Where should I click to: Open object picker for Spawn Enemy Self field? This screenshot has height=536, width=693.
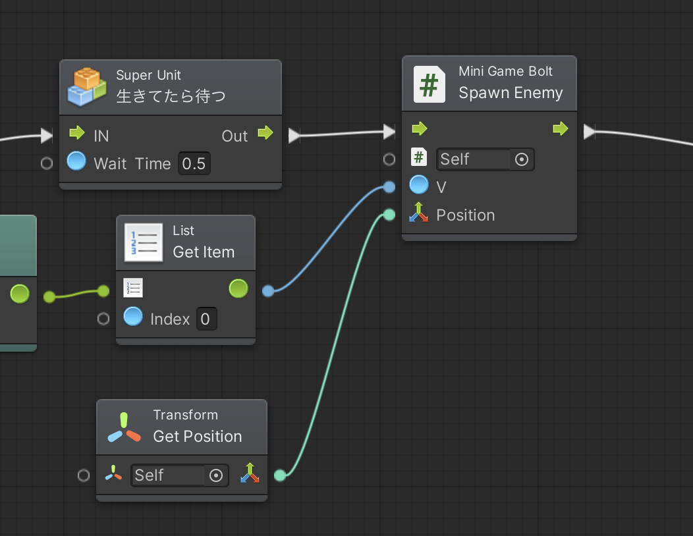[x=522, y=159]
